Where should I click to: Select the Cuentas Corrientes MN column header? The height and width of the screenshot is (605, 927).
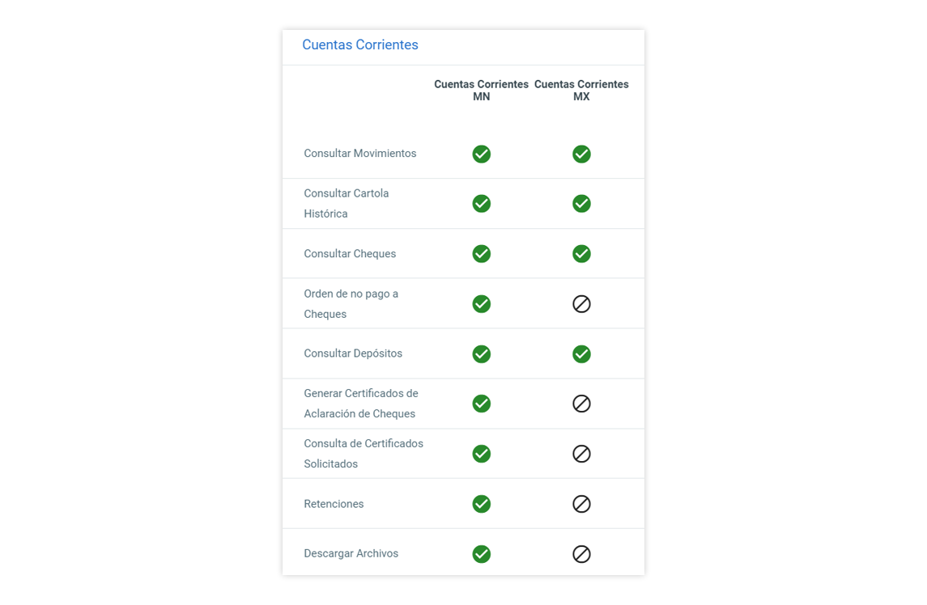481,91
